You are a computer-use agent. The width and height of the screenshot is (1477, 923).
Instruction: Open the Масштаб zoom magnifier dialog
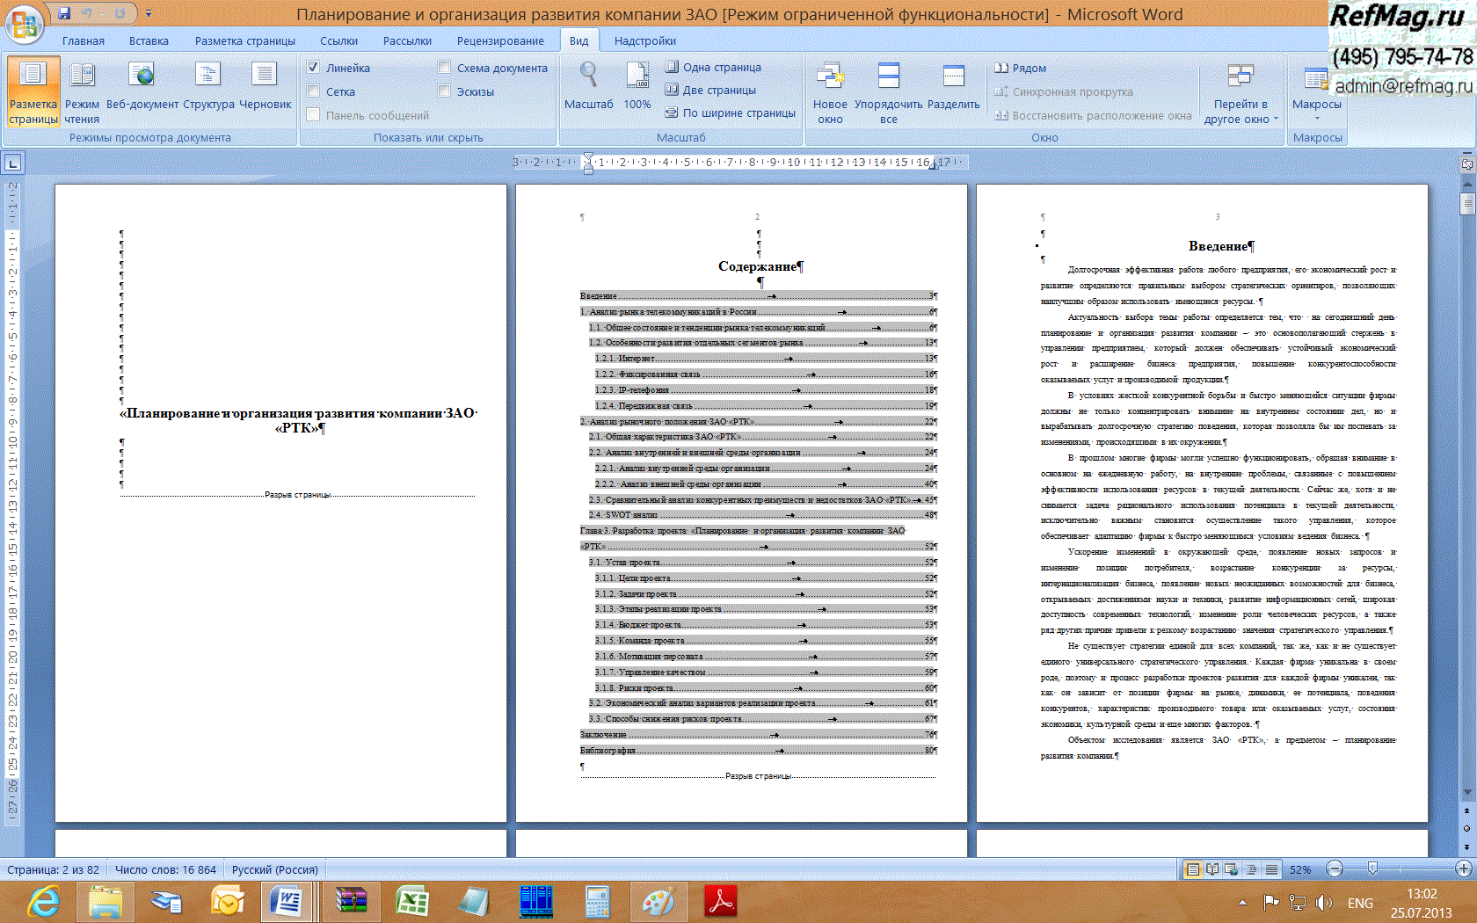[x=588, y=86]
